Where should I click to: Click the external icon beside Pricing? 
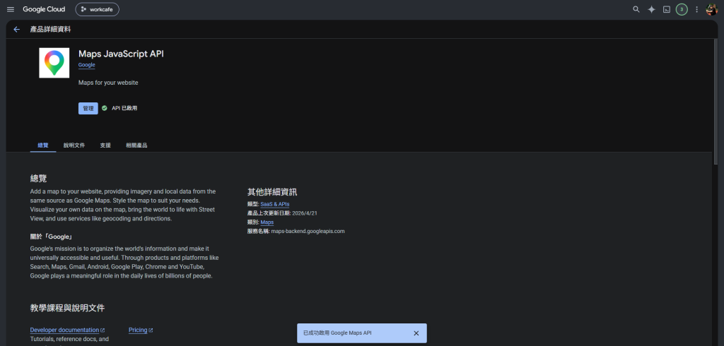pyautogui.click(x=151, y=330)
